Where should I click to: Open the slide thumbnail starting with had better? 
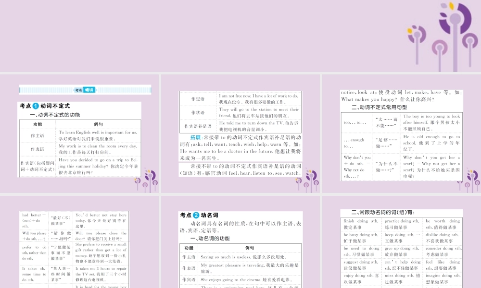[79, 242]
